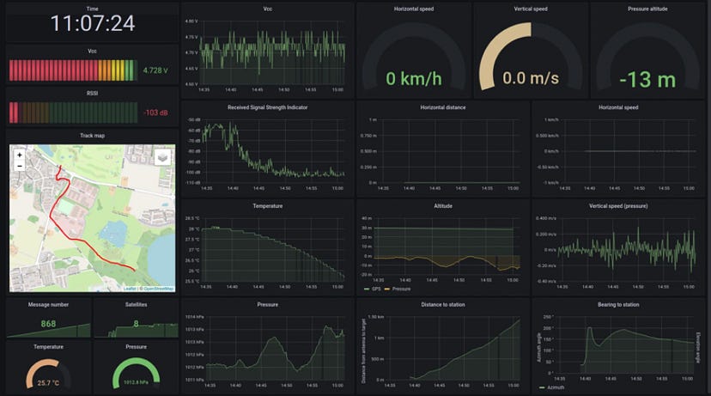The height and width of the screenshot is (396, 711).
Task: Open the Horizontal distance panel title menu
Action: 443,107
